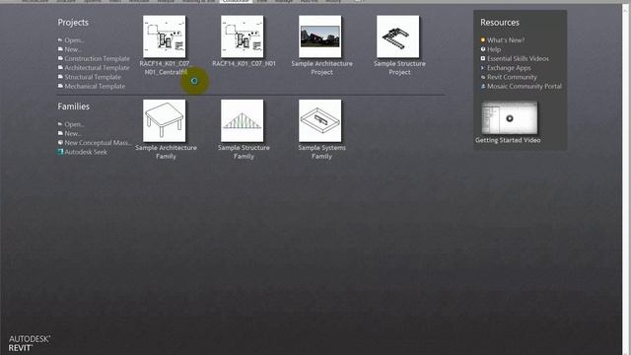The width and height of the screenshot is (631, 355).
Task: Visit Revit Community link
Action: pyautogui.click(x=512, y=77)
